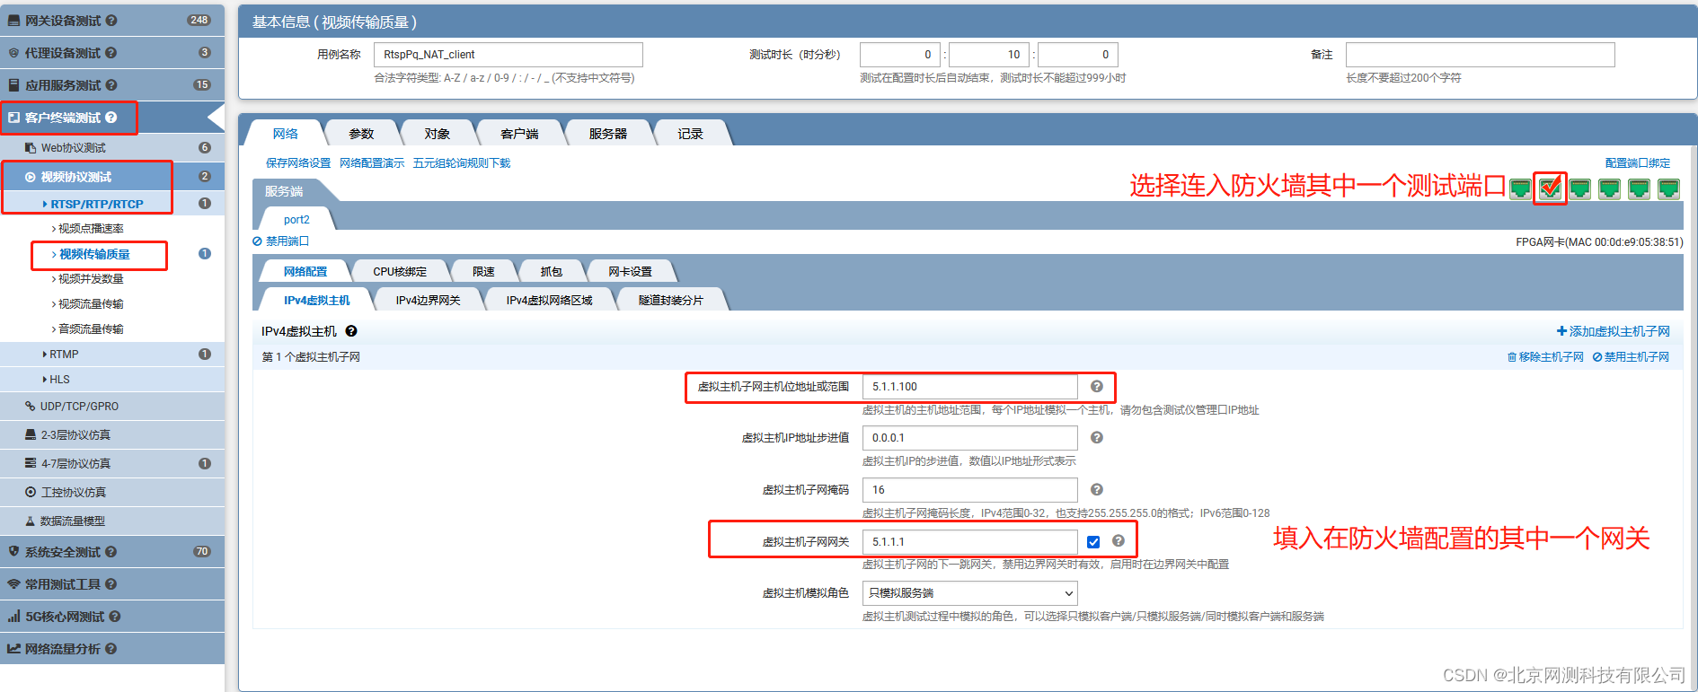Click 禁用主机子网 link
The image size is (1698, 692).
click(x=1631, y=357)
